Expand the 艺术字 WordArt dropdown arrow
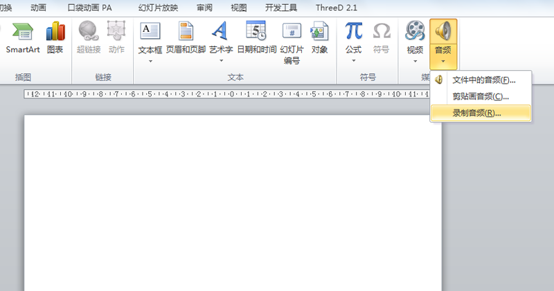This screenshot has width=554, height=291. 220,61
